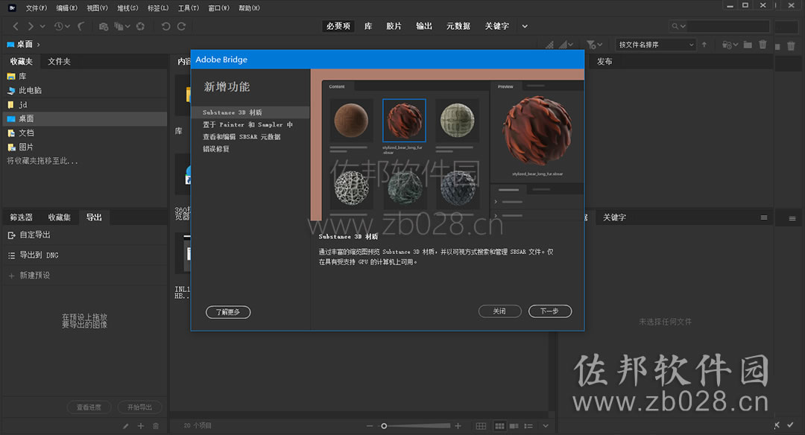
Task: Open the parent/favorites navigation dropdown arrow
Action: [x=42, y=26]
